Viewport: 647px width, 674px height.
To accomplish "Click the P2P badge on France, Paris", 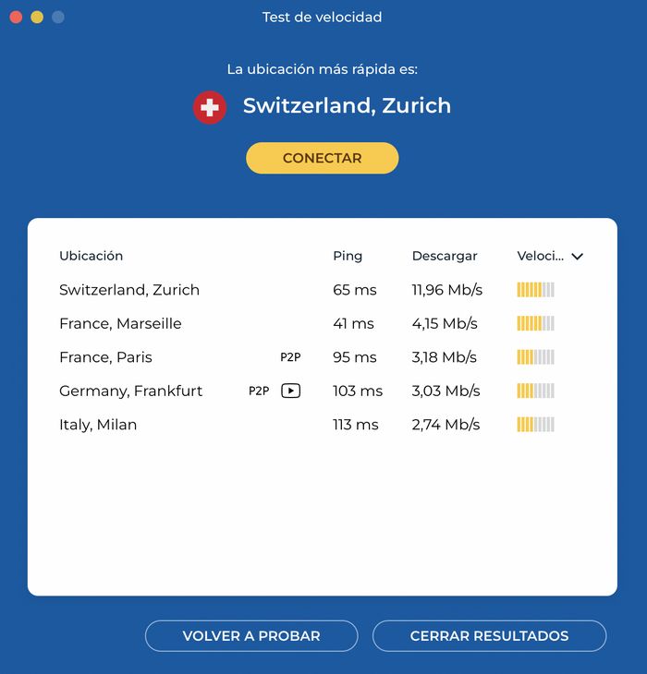I will click(290, 357).
